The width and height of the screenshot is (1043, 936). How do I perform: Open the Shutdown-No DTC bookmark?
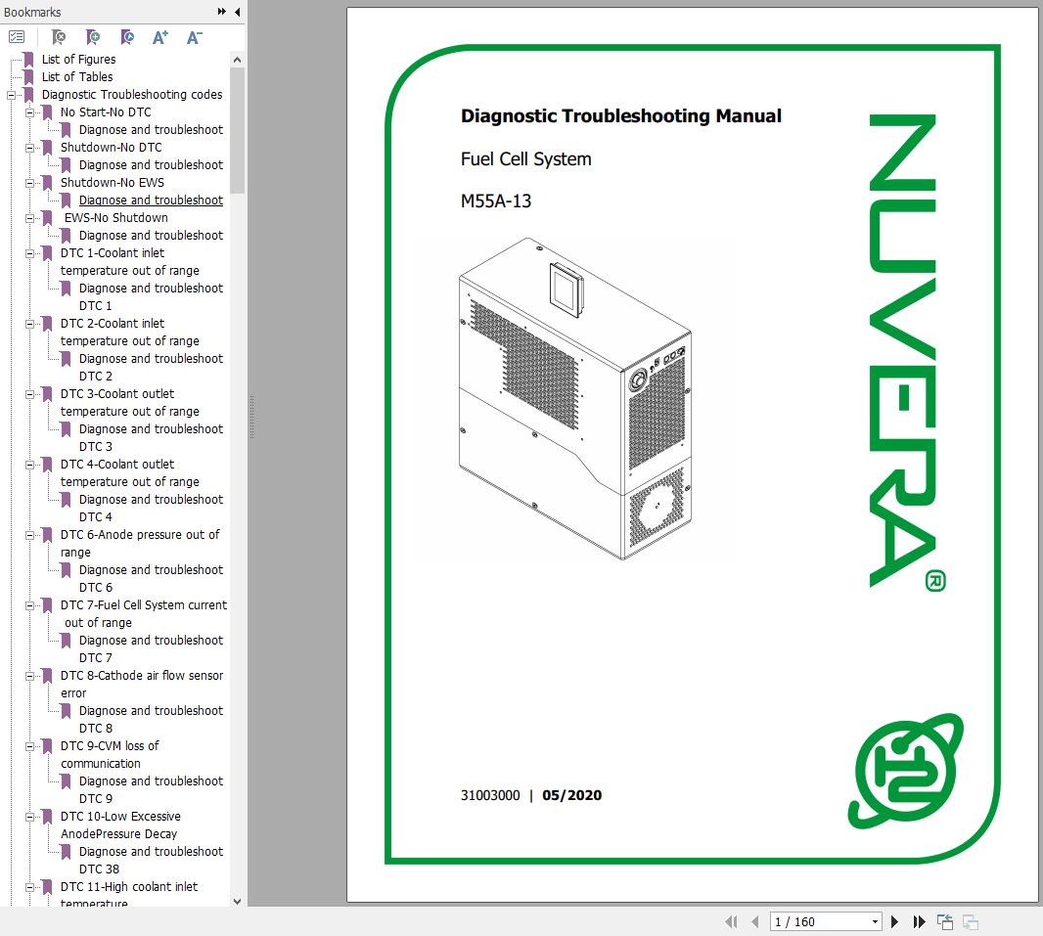pos(112,147)
